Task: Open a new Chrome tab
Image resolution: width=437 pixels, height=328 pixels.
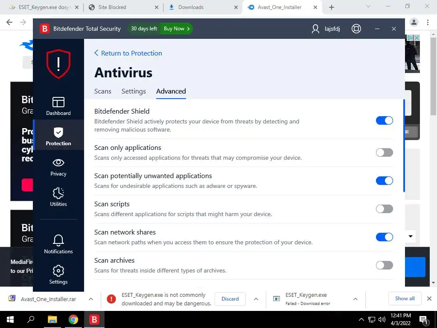Action: 331,7
